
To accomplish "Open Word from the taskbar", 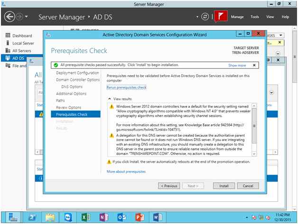I will [x=158, y=217].
